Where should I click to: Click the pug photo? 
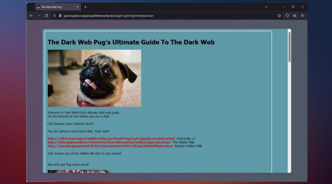[94, 78]
